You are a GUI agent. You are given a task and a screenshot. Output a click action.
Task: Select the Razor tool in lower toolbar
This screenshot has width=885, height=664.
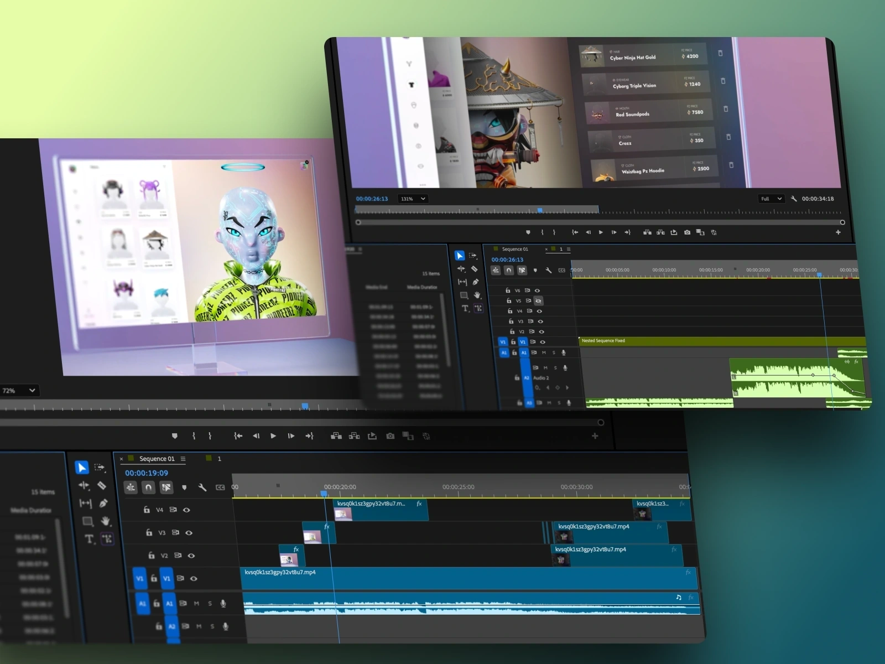[102, 485]
